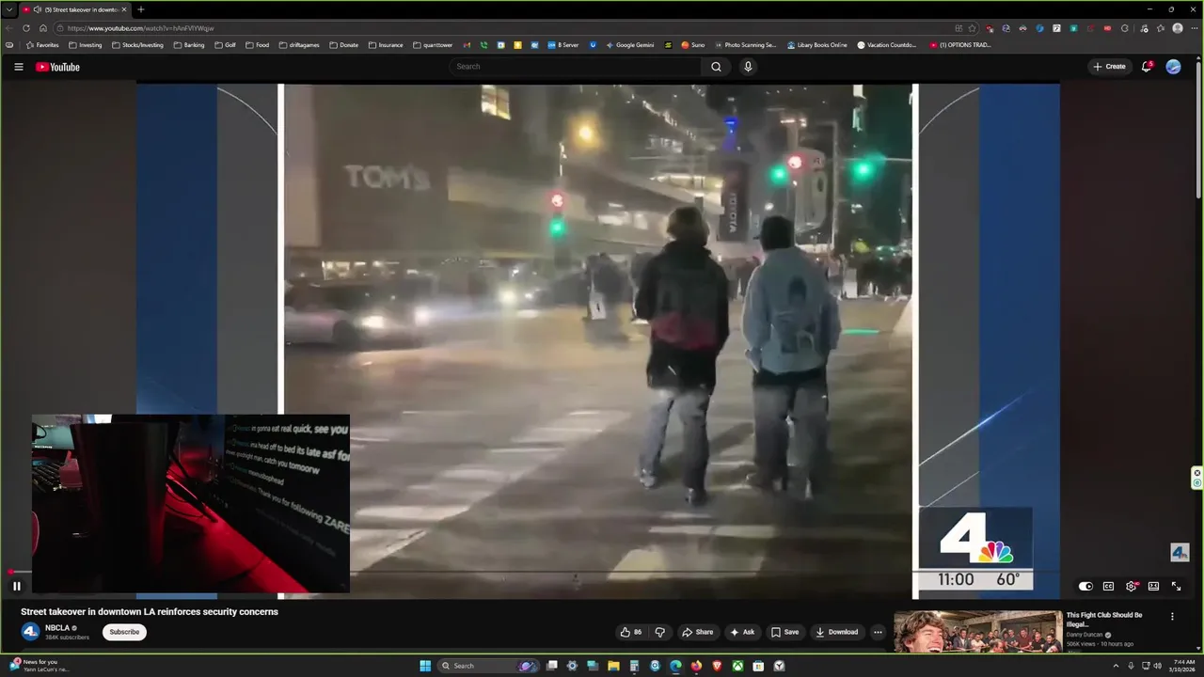Open the taskbar volume icon

click(1157, 666)
